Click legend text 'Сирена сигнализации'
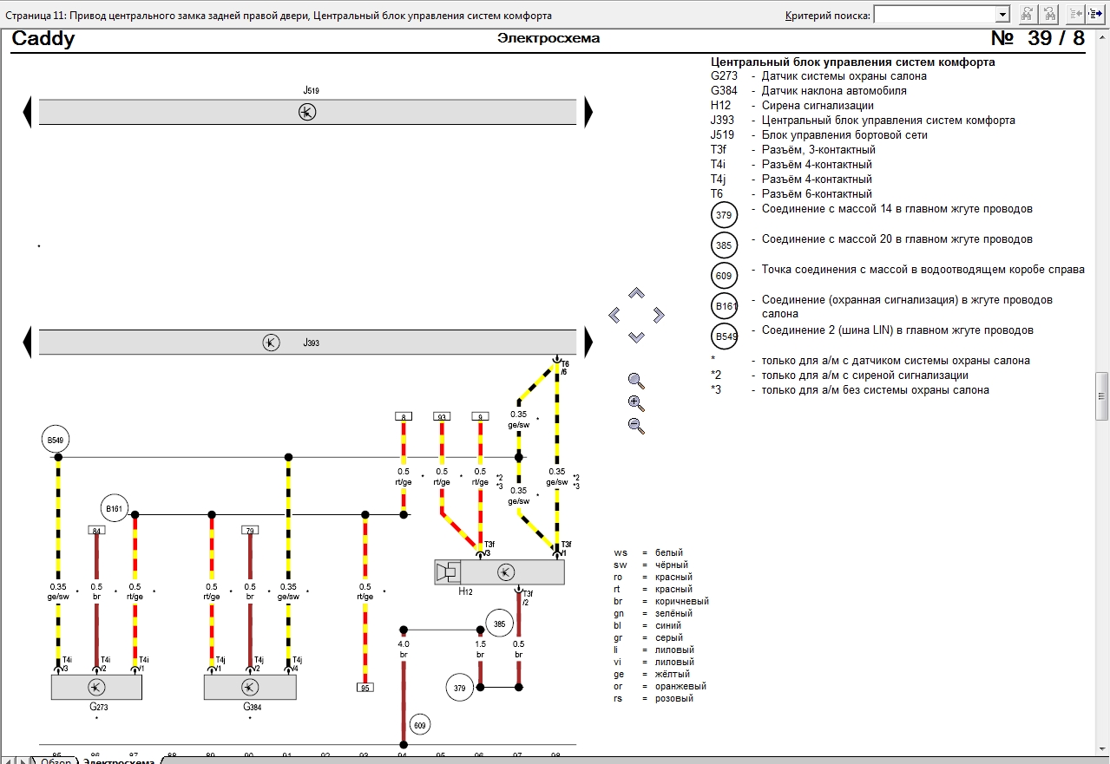Screen dimensions: 1110x764 coord(818,106)
